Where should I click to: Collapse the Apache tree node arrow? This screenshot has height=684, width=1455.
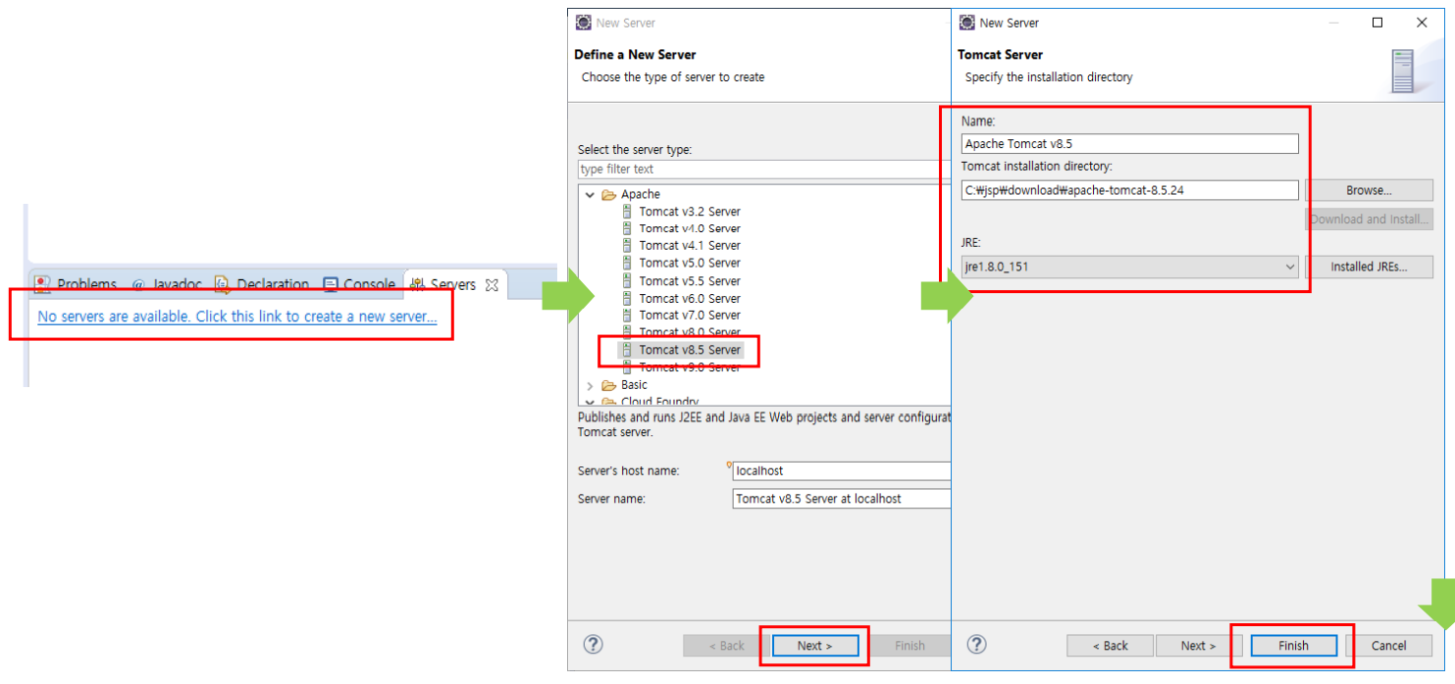590,195
